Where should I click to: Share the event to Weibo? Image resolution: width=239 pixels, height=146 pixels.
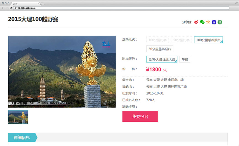pos(196,22)
